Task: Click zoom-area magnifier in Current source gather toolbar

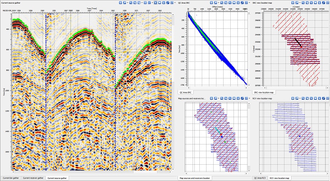Action: tap(139, 3)
